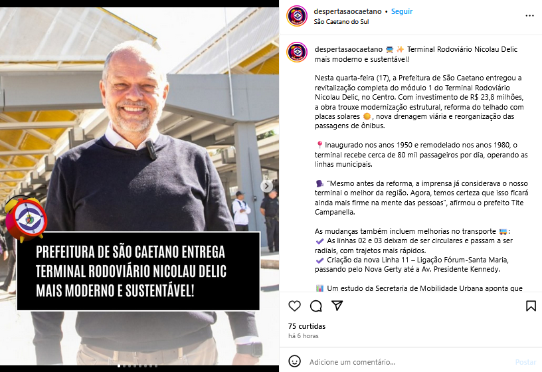Open despertasaocaetano username in the caption
The image size is (542, 372).
[x=349, y=49]
